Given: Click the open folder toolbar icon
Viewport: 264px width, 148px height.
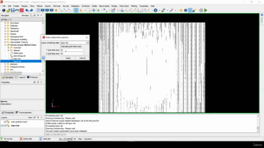Looking at the screenshot, I should click(x=8, y=10).
